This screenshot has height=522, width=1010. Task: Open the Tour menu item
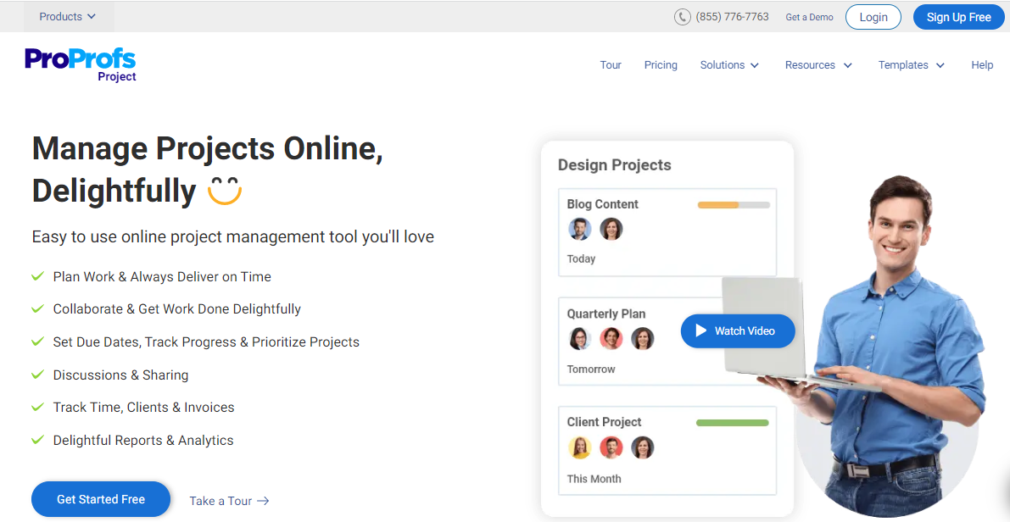pyautogui.click(x=611, y=65)
